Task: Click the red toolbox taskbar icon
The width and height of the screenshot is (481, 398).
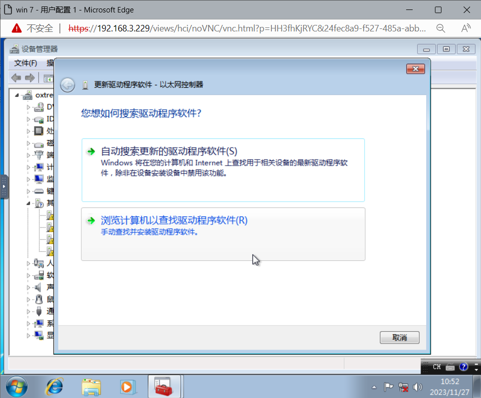Action: [164, 386]
